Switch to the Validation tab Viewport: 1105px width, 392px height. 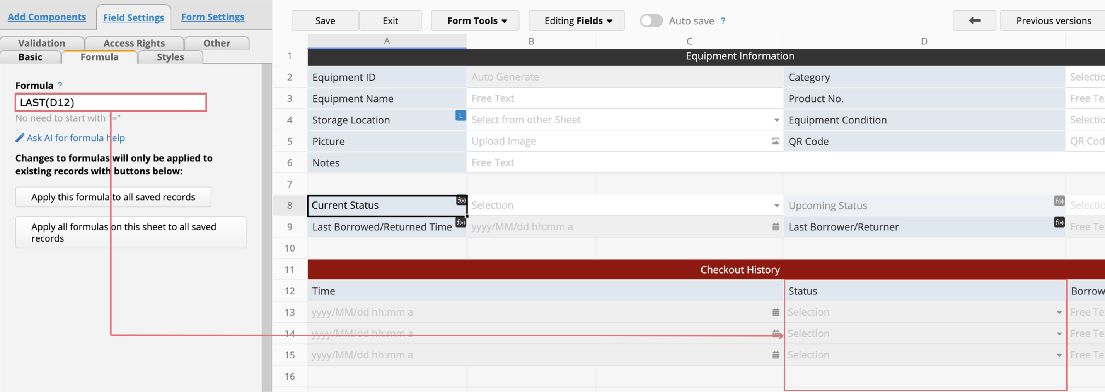(x=42, y=43)
